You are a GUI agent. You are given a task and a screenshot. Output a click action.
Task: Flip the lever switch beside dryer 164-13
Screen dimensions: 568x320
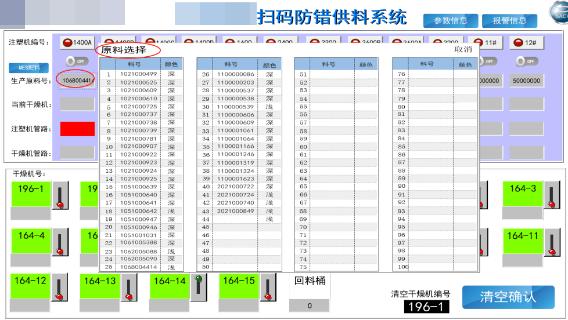[x=128, y=288]
